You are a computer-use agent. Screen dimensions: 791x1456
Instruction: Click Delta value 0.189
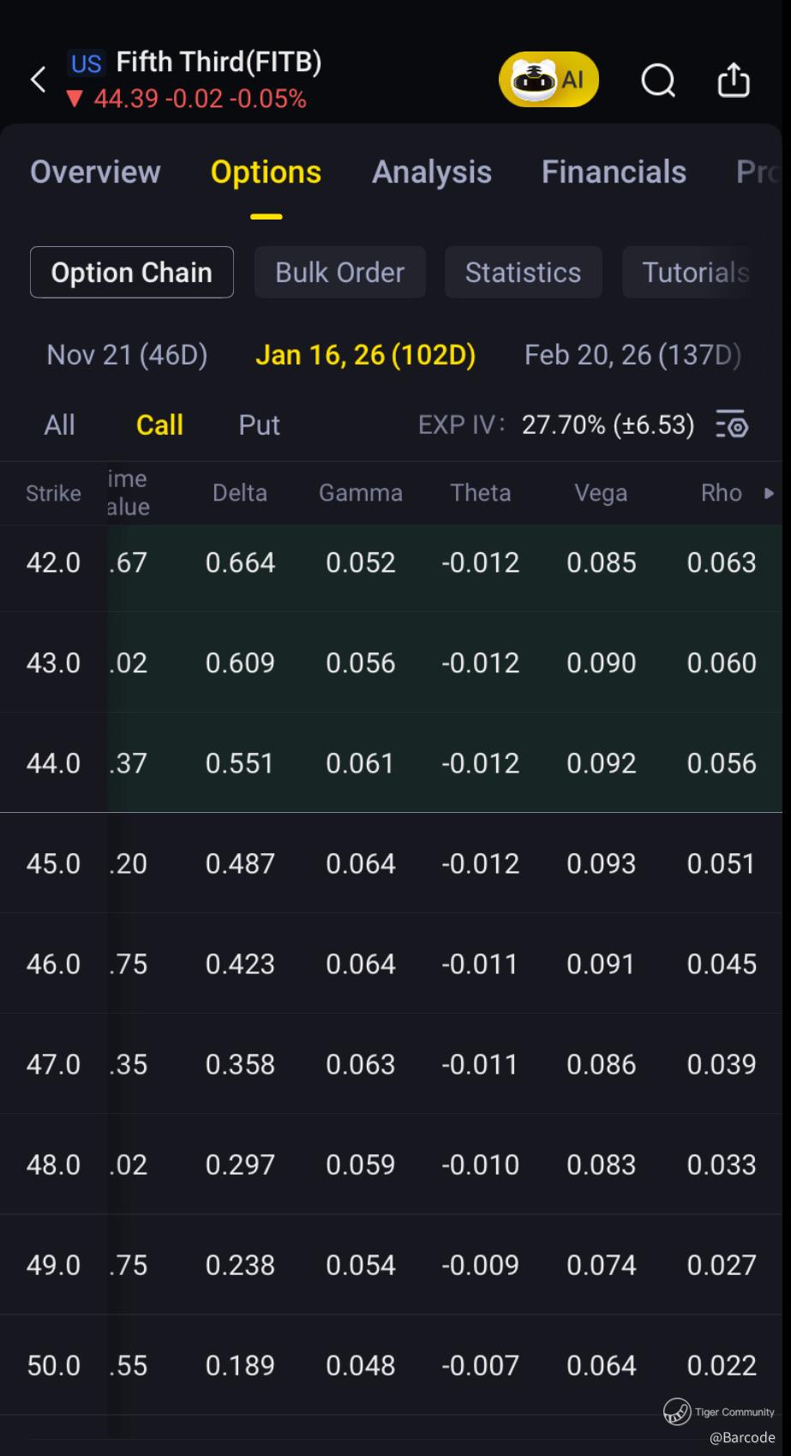[x=240, y=1365]
